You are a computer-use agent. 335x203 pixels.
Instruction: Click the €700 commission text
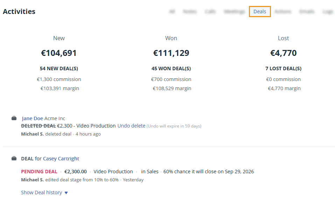coord(171,79)
